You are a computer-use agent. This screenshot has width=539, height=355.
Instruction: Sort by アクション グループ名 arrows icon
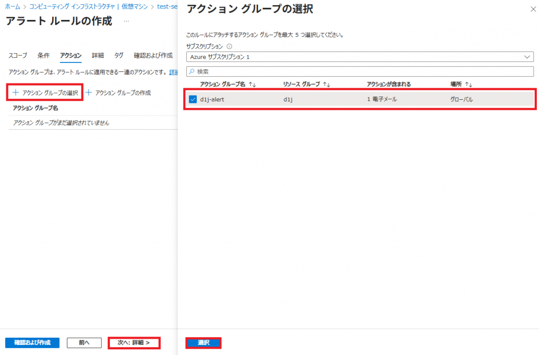[252, 85]
